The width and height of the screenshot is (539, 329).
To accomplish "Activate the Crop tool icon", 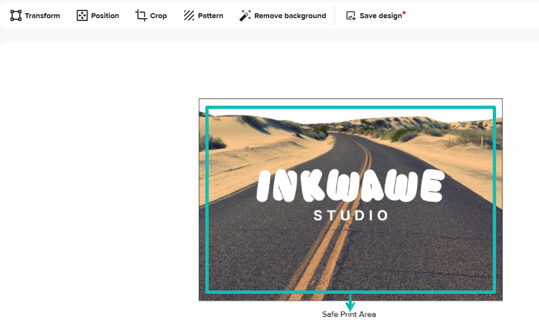I will tap(141, 15).
